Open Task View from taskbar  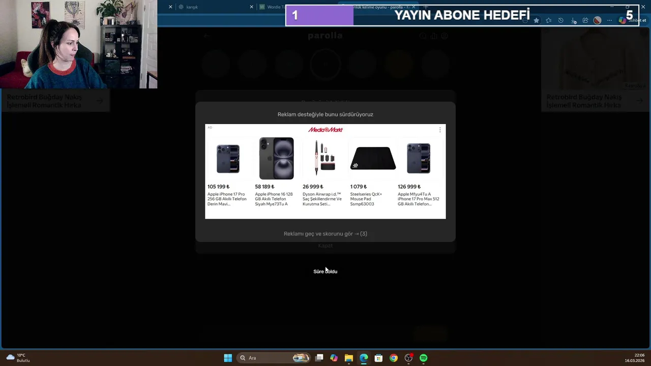pos(319,358)
